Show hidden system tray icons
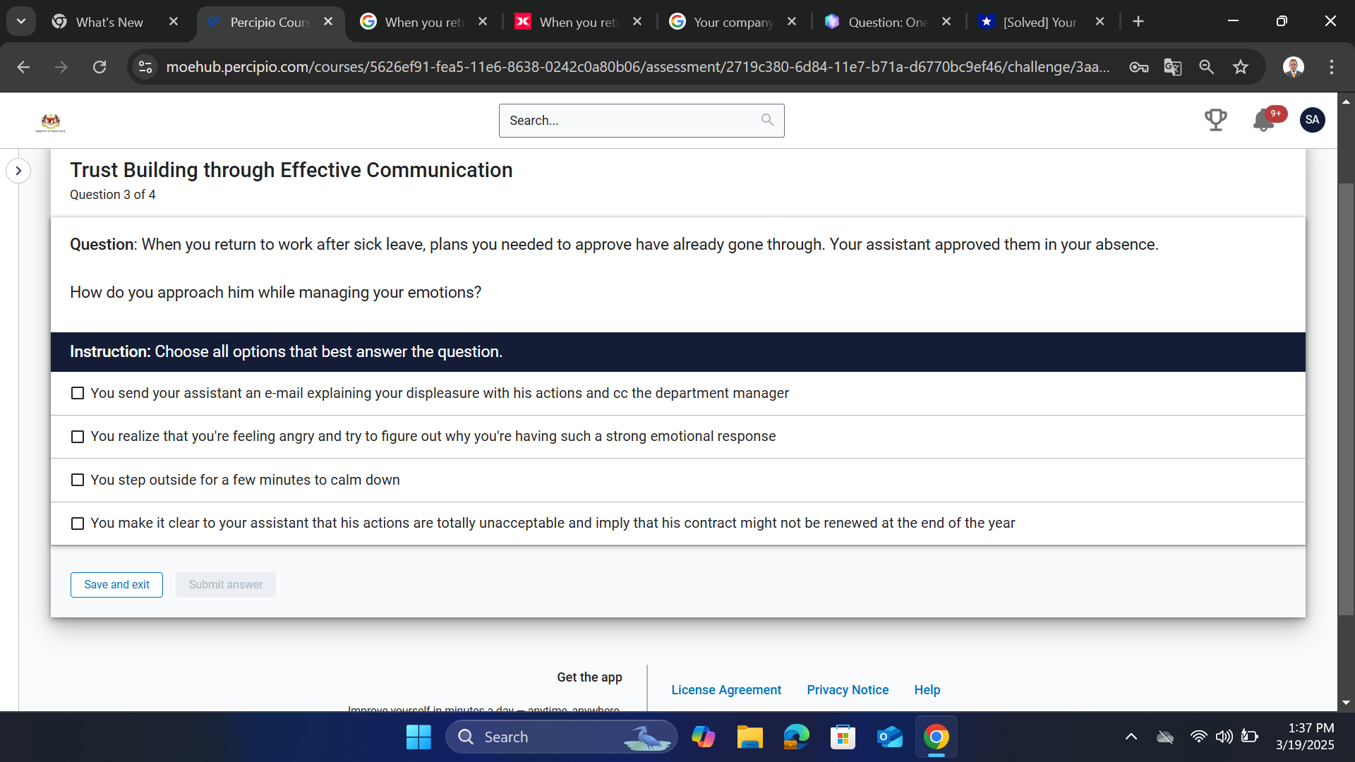 click(x=1131, y=737)
